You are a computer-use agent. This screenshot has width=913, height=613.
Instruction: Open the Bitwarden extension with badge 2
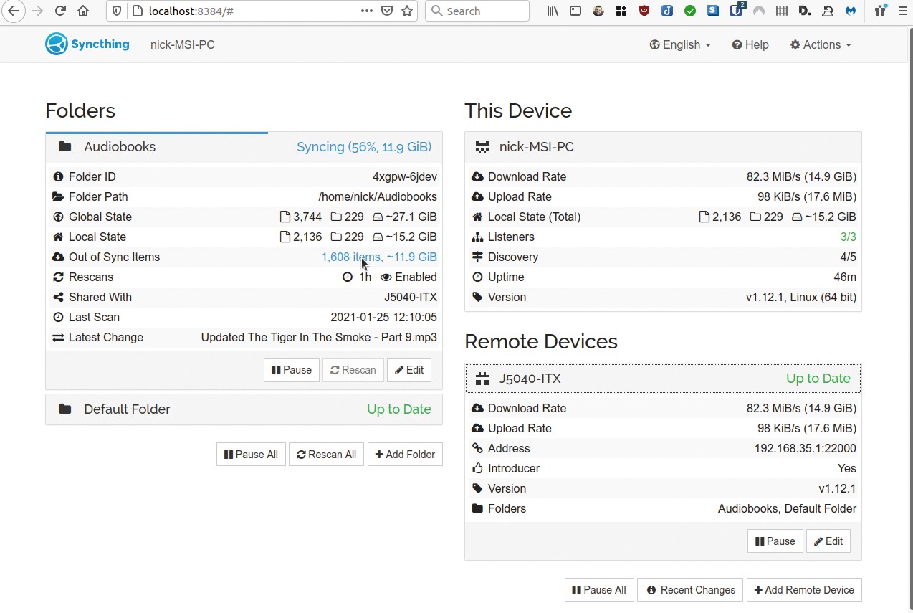tap(737, 11)
